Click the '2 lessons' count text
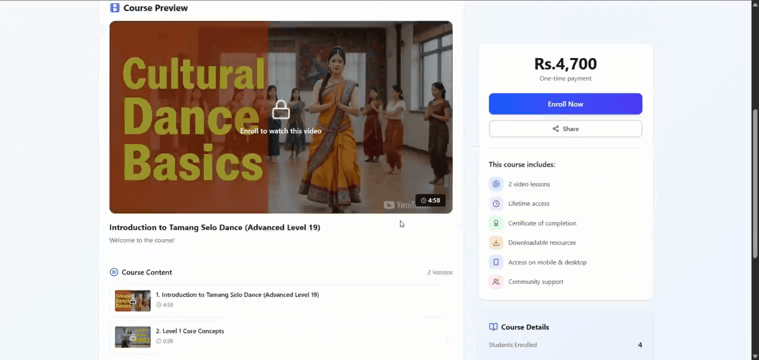The height and width of the screenshot is (360, 759). pos(440,272)
